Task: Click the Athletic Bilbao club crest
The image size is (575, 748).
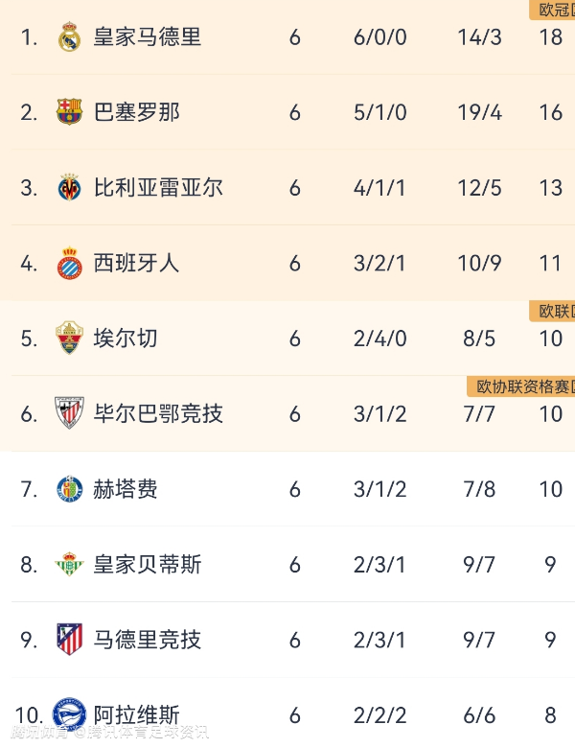Action: (x=69, y=413)
